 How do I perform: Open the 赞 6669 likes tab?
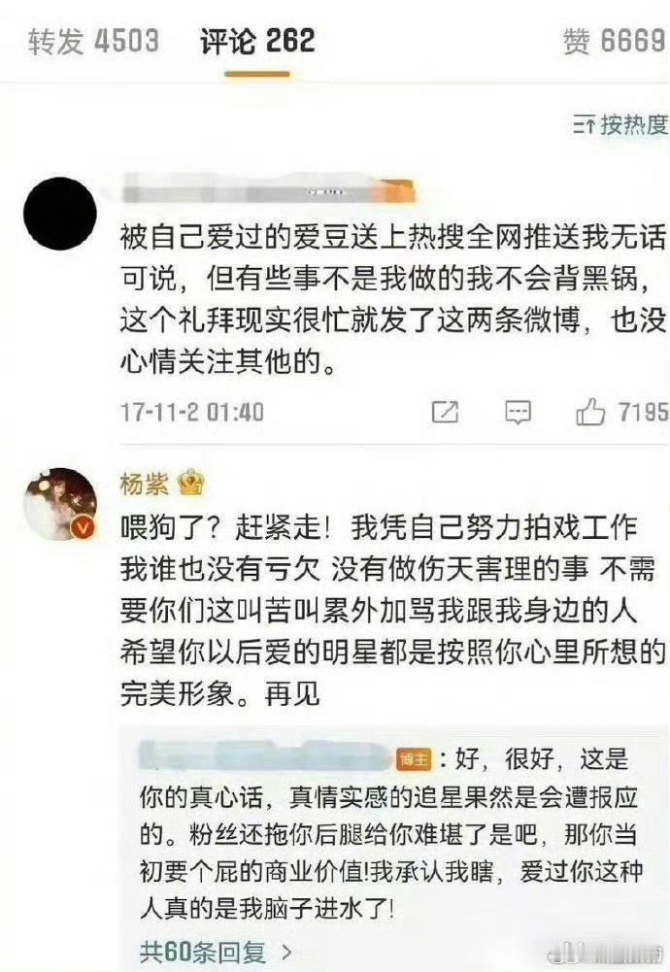pos(615,41)
